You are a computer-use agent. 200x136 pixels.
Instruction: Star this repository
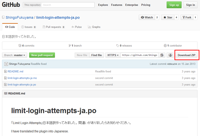click(168, 17)
